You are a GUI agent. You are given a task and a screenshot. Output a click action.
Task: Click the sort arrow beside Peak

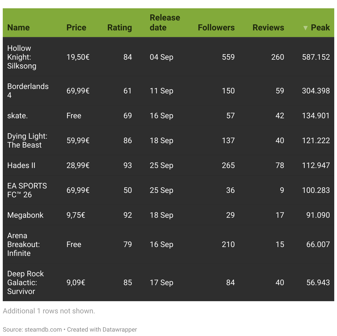tap(305, 28)
